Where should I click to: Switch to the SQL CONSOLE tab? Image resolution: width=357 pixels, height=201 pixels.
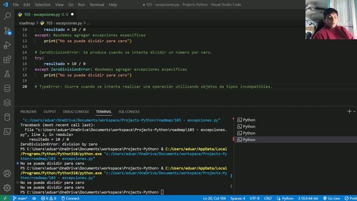[x=129, y=112]
